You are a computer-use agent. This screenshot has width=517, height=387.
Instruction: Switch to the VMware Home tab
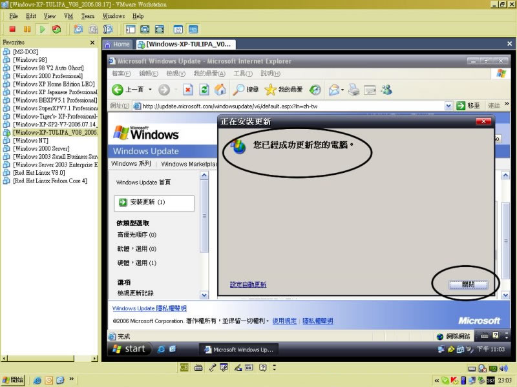pos(118,44)
